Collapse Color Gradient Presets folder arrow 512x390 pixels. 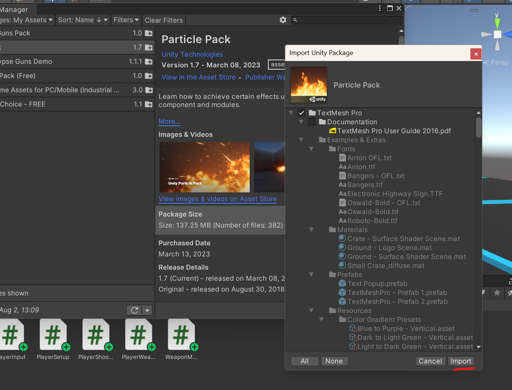coord(321,319)
